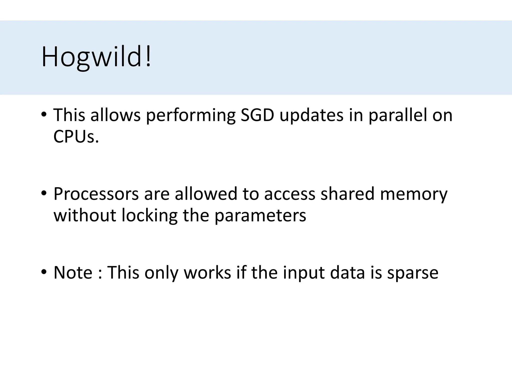The width and height of the screenshot is (512, 384).
Task: Select the first bullet point marker
Action: tap(44, 114)
